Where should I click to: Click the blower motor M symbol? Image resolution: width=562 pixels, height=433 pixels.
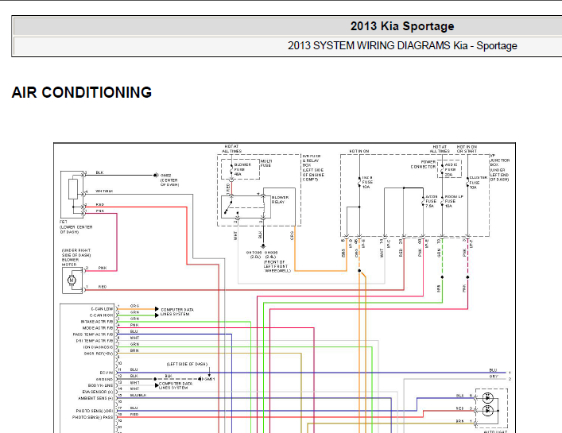(x=72, y=280)
